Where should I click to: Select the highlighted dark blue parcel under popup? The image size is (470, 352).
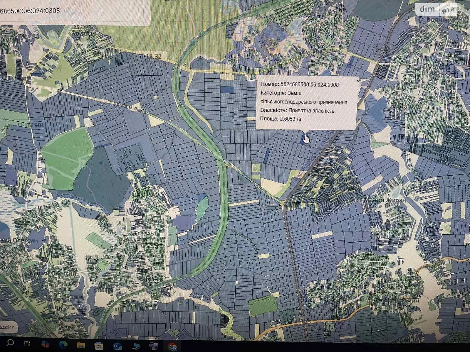coord(303,138)
